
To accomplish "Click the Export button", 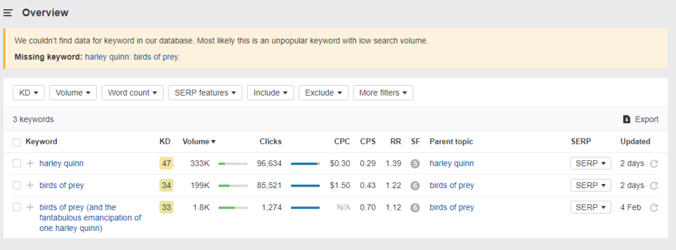I will [641, 119].
